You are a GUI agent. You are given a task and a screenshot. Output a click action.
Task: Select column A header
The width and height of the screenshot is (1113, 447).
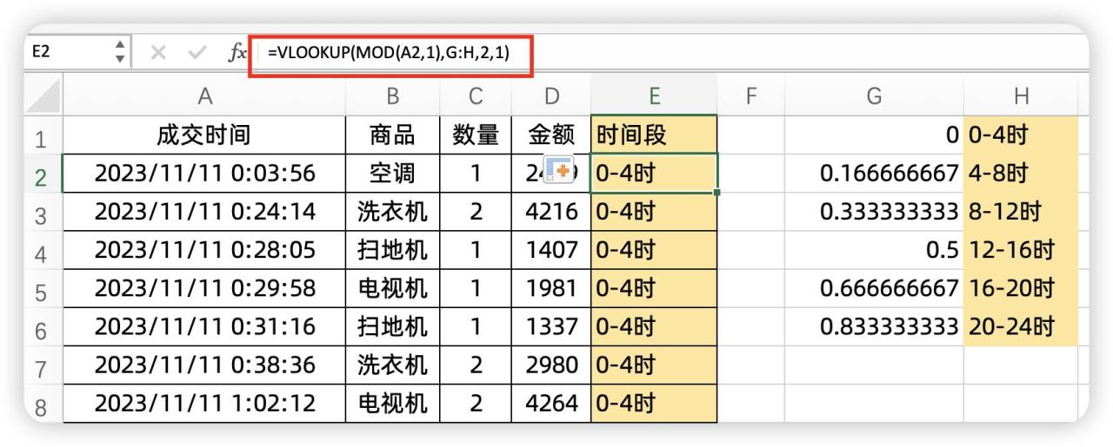coord(205,94)
